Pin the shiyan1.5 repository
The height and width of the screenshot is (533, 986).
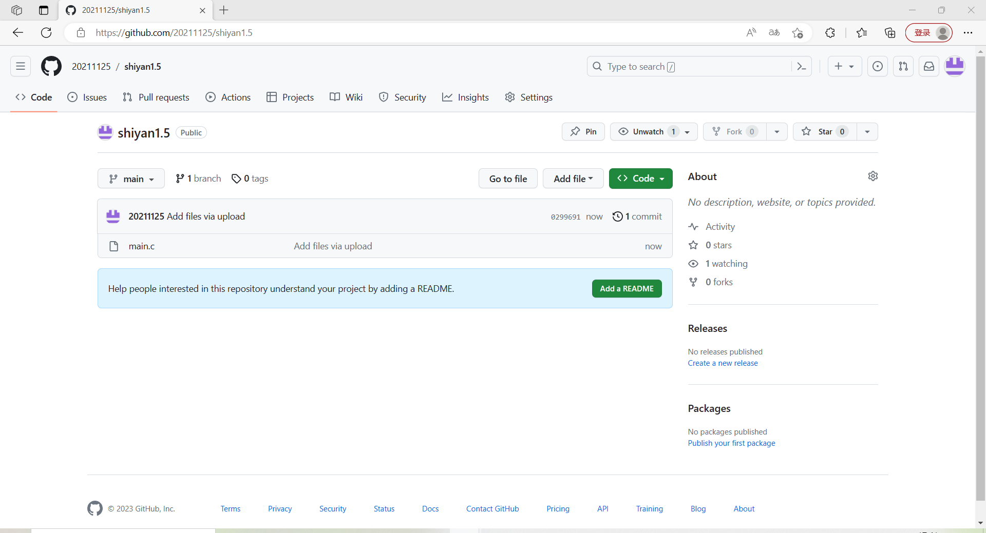583,132
